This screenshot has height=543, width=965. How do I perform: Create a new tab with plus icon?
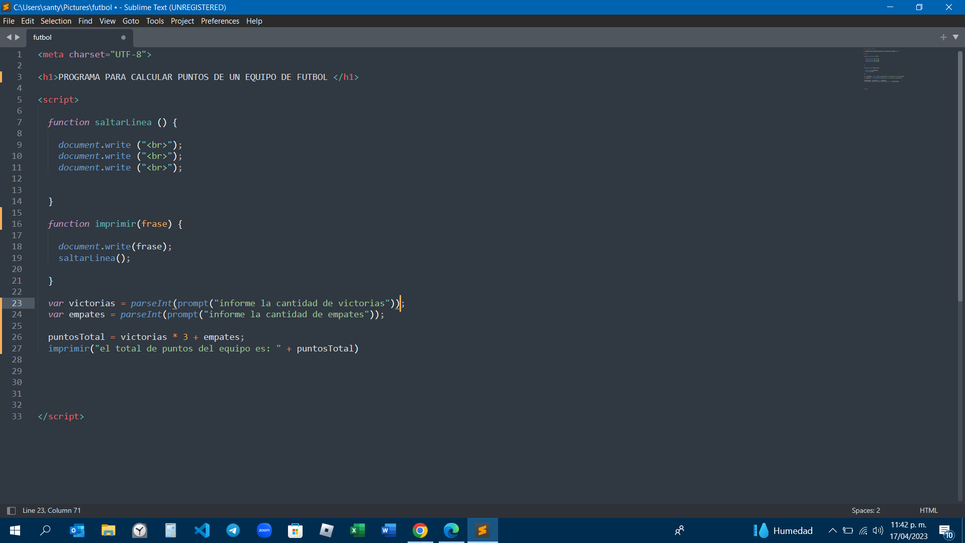[x=943, y=37]
